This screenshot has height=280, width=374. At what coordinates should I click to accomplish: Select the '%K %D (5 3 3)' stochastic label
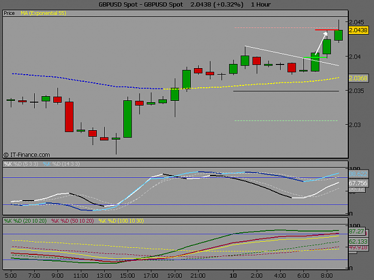click(21, 164)
